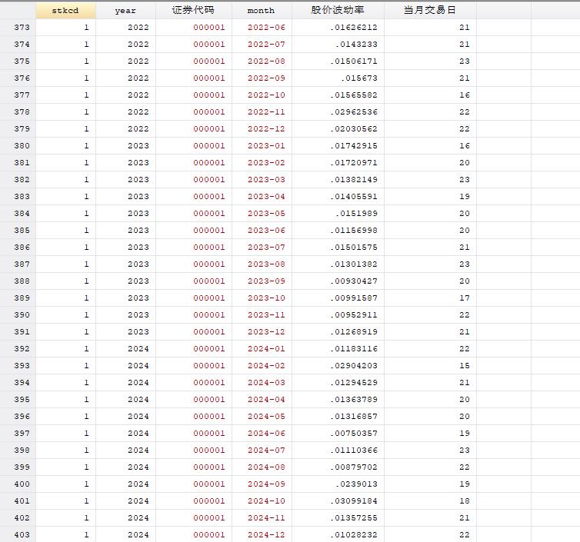Select row number 373

coord(18,28)
